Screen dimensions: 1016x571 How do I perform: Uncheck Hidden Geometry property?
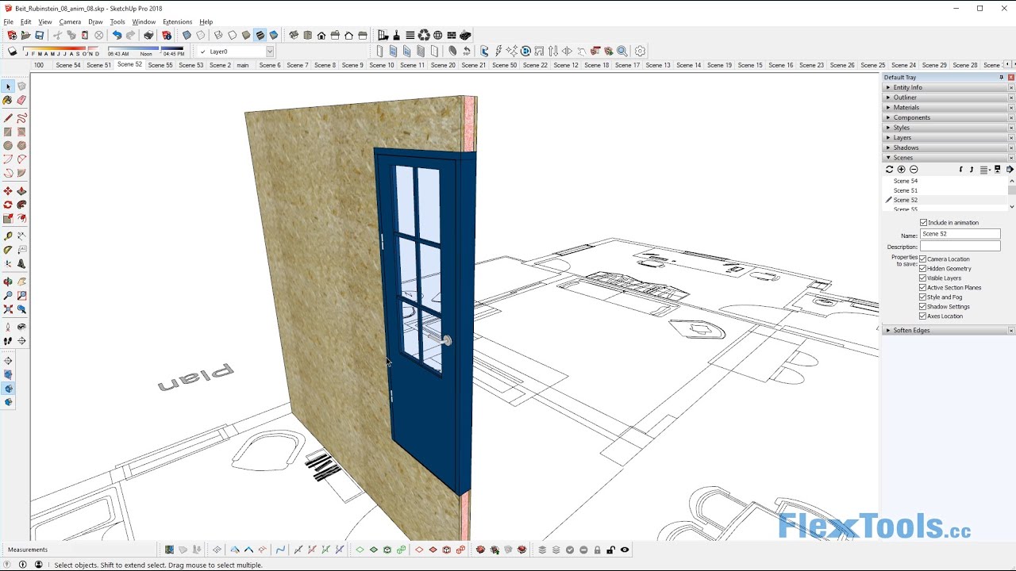(922, 269)
